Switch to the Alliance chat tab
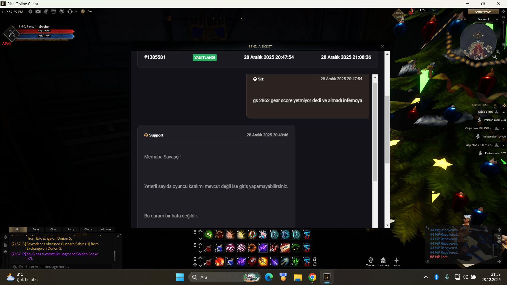Viewport: 507px width, 285px height. click(x=106, y=229)
